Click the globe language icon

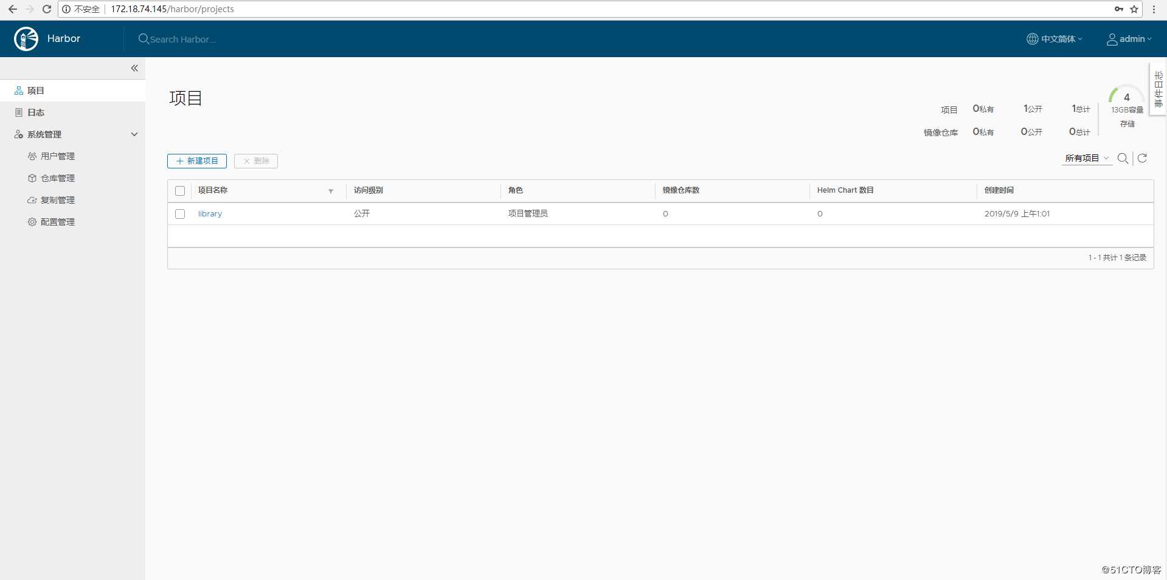[x=1032, y=39]
